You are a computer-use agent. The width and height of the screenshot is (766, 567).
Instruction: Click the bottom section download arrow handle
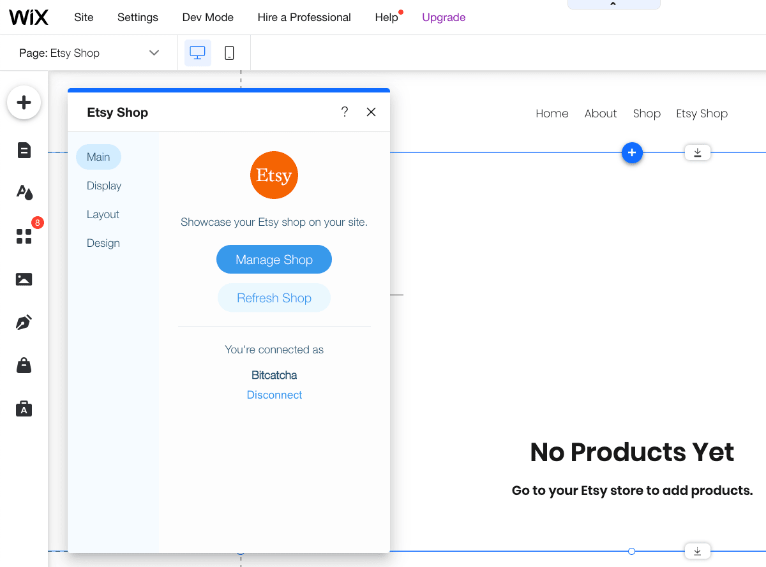pos(698,551)
